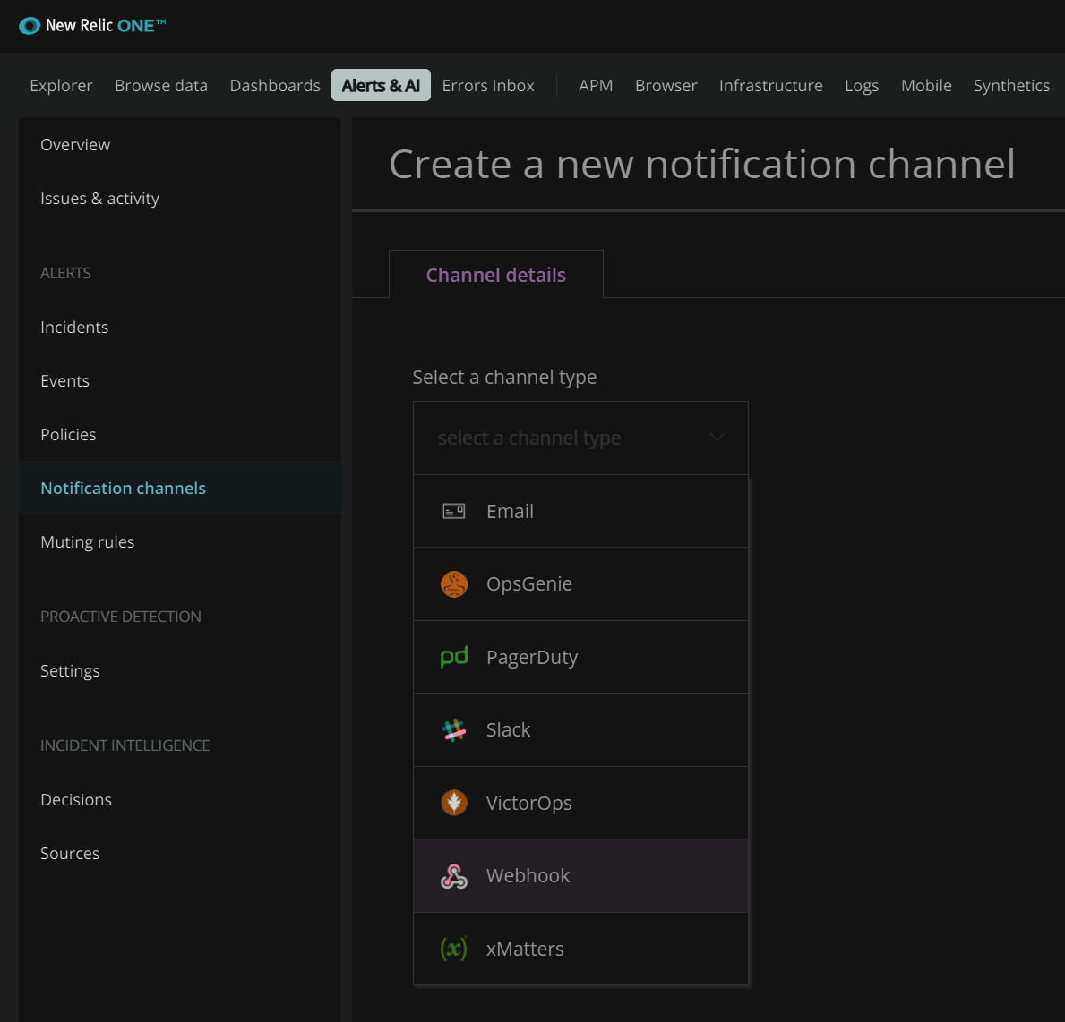Click the orange OpsGenie icon

coord(454,583)
